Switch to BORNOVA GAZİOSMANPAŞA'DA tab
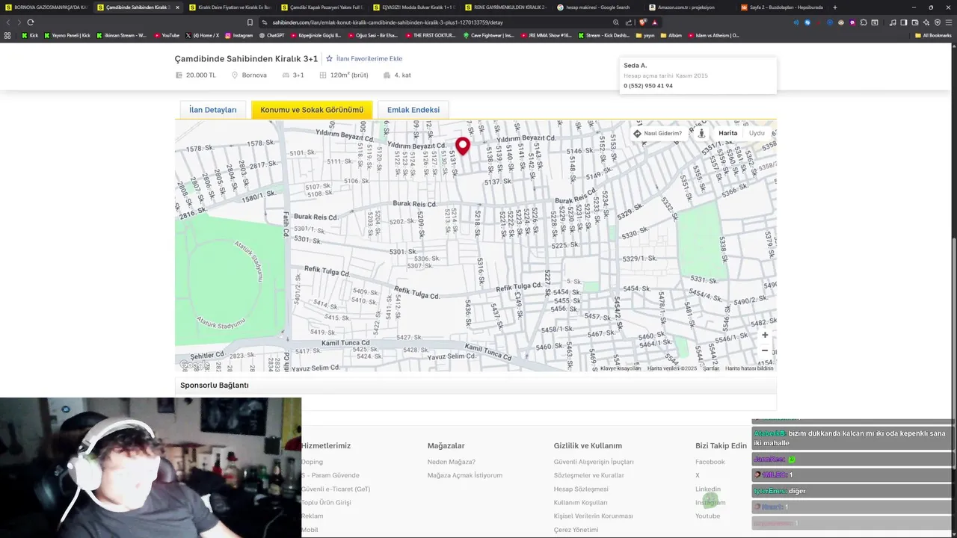This screenshot has height=538, width=957. 45,7
